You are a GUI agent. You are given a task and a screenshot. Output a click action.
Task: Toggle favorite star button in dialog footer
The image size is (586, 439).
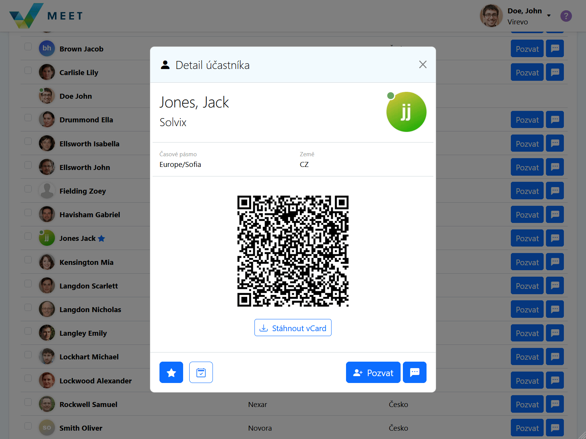tap(171, 372)
